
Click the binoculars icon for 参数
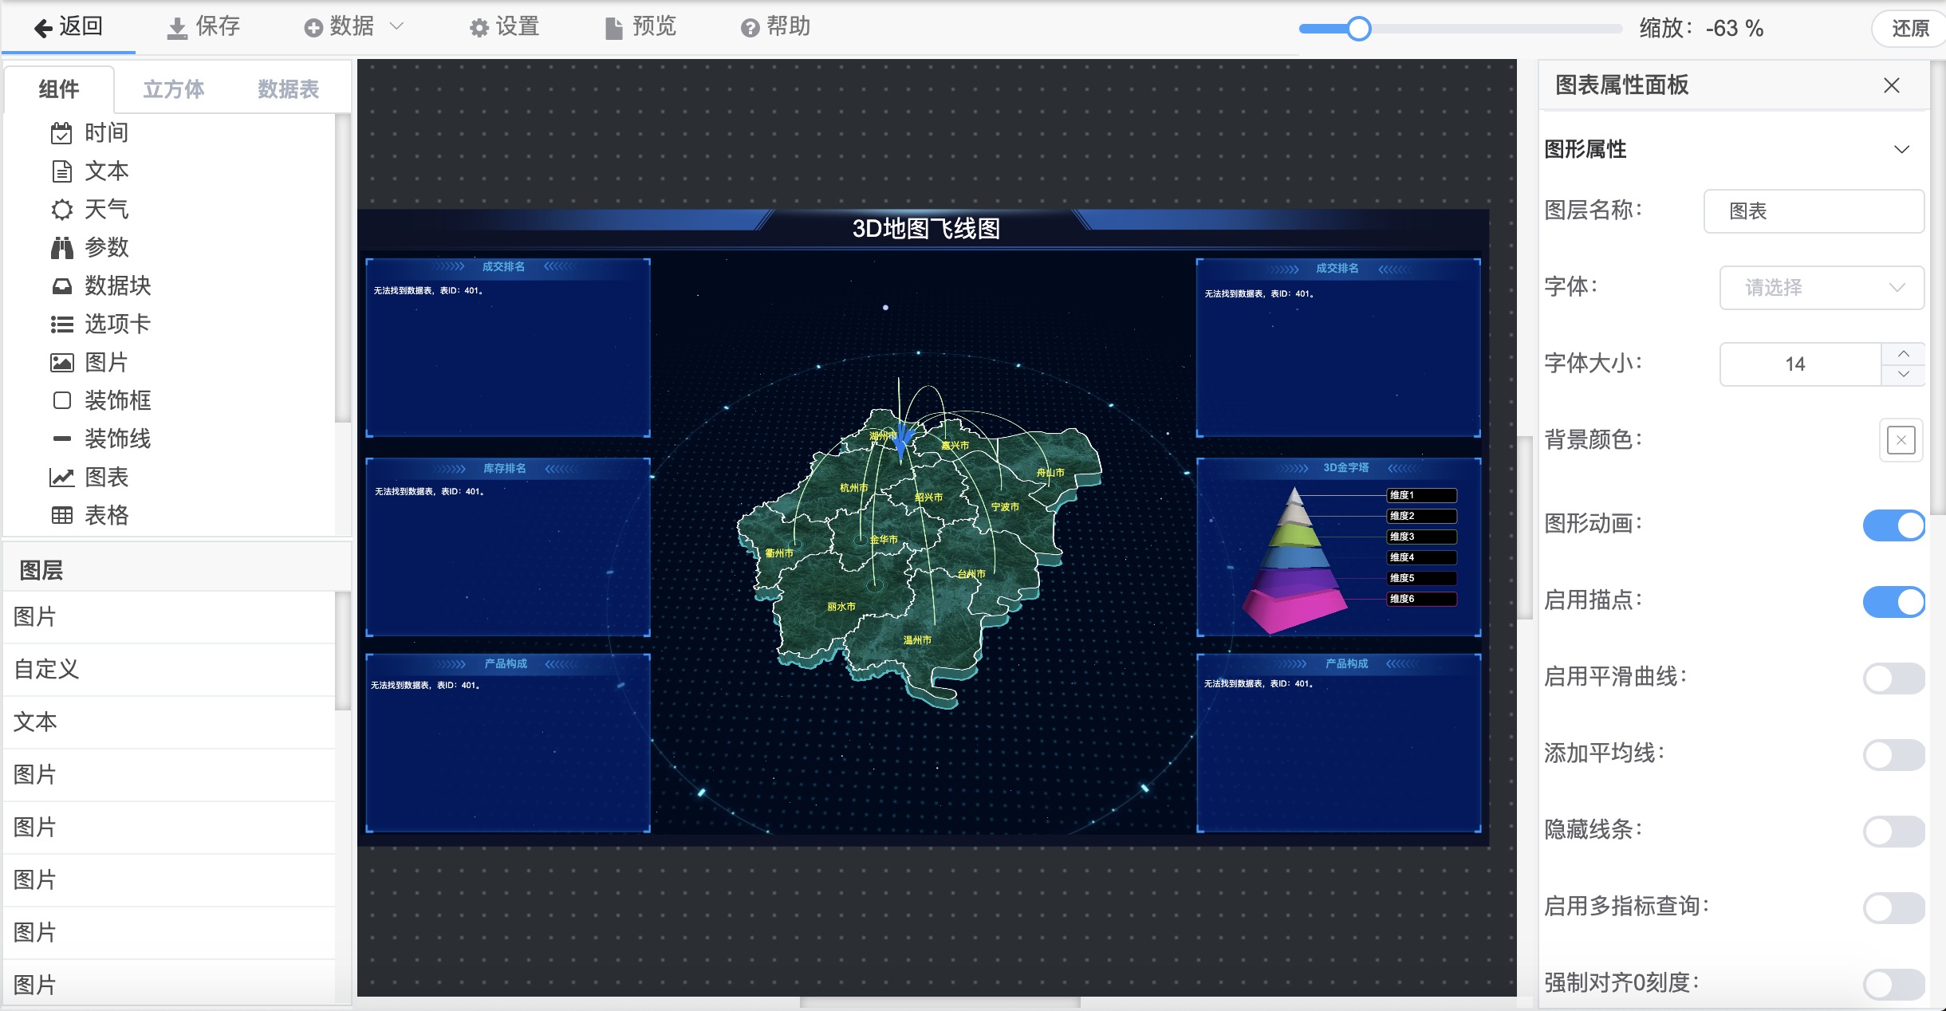coord(61,248)
